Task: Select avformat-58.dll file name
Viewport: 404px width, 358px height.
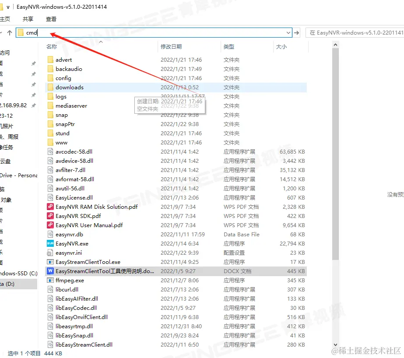Action: click(75, 179)
